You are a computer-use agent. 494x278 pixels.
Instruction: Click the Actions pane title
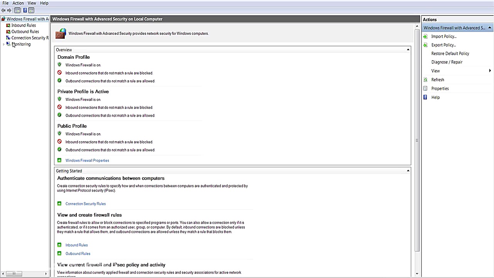[430, 19]
